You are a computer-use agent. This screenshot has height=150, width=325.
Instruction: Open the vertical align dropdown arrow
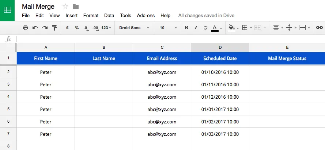pos(295,28)
